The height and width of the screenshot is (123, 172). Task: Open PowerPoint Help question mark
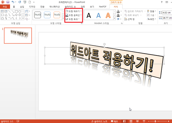pyautogui.click(x=162, y=2)
